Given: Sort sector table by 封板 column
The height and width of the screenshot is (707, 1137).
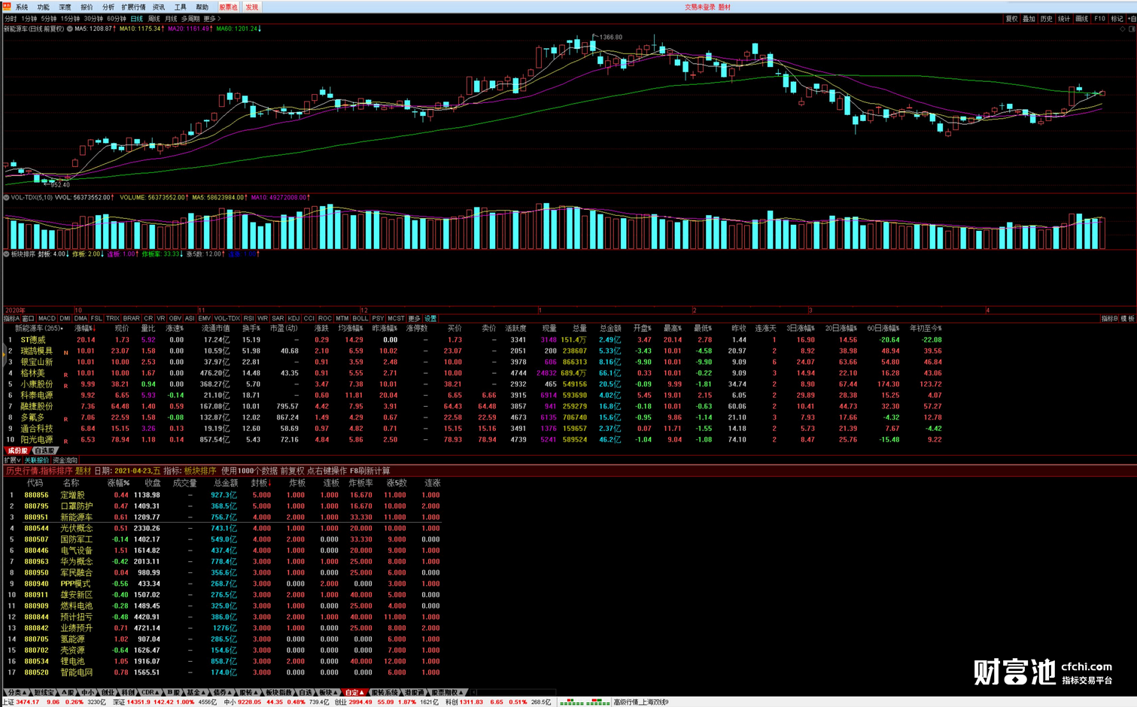Looking at the screenshot, I should pos(261,484).
